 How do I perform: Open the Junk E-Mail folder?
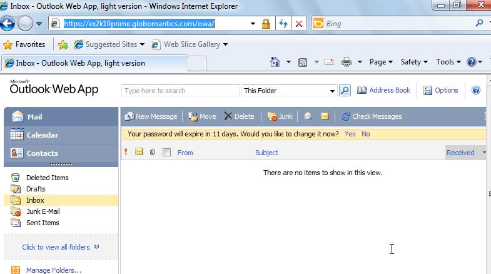tap(43, 211)
